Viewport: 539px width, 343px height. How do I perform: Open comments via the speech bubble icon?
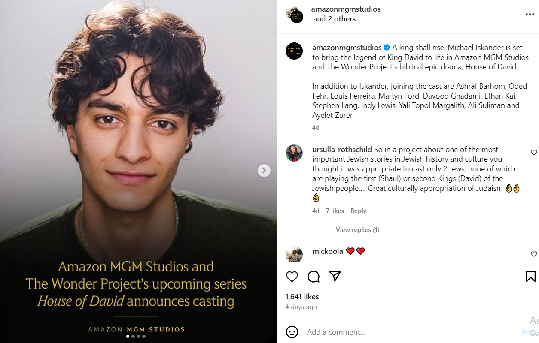coord(314,277)
